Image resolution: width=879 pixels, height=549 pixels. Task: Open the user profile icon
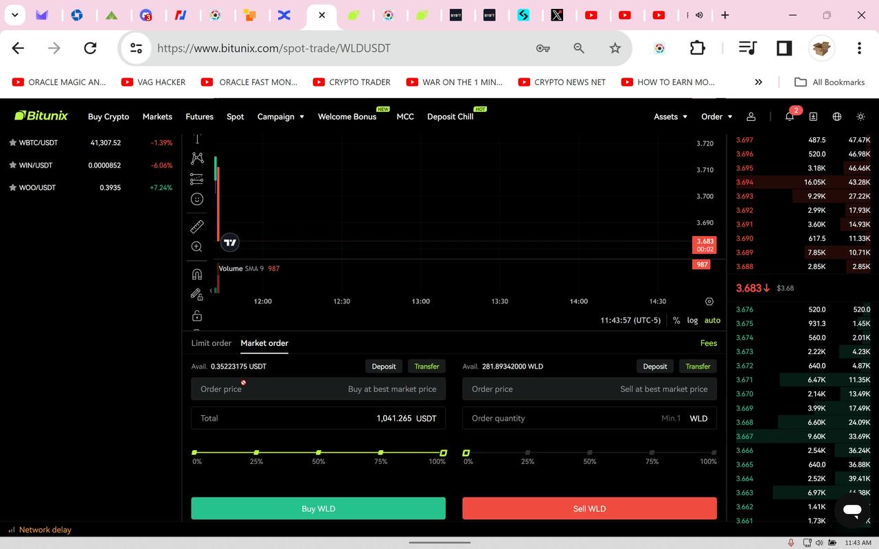(x=751, y=117)
